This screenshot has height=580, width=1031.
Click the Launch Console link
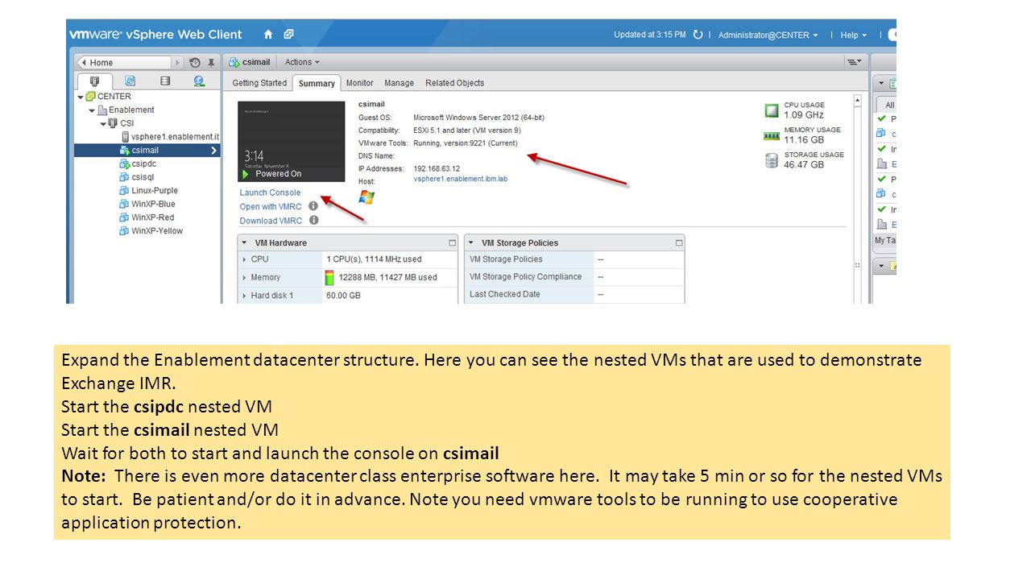tap(270, 193)
